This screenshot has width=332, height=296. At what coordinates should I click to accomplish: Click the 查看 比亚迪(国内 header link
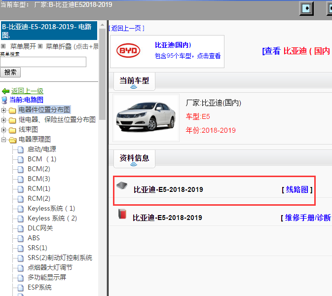(296, 51)
